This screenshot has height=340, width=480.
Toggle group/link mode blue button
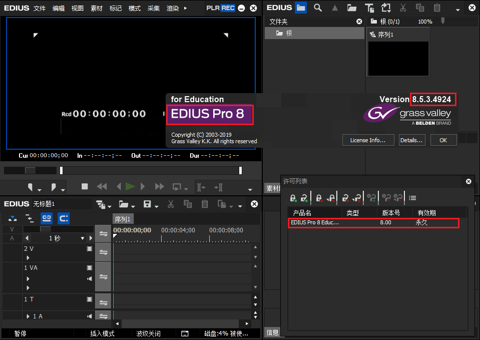(x=47, y=218)
